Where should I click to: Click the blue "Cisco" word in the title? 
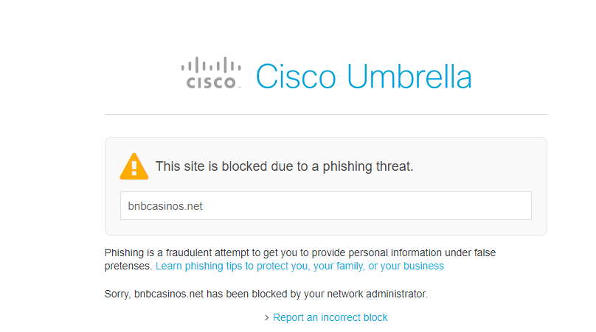click(296, 77)
